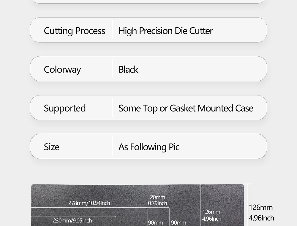Click the 278mm/10.94Inch dimension label
This screenshot has height=226, width=297.
coord(89,203)
